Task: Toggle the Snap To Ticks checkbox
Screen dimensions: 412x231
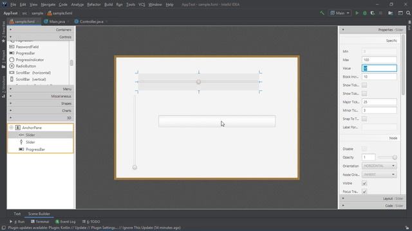Action: point(364,119)
